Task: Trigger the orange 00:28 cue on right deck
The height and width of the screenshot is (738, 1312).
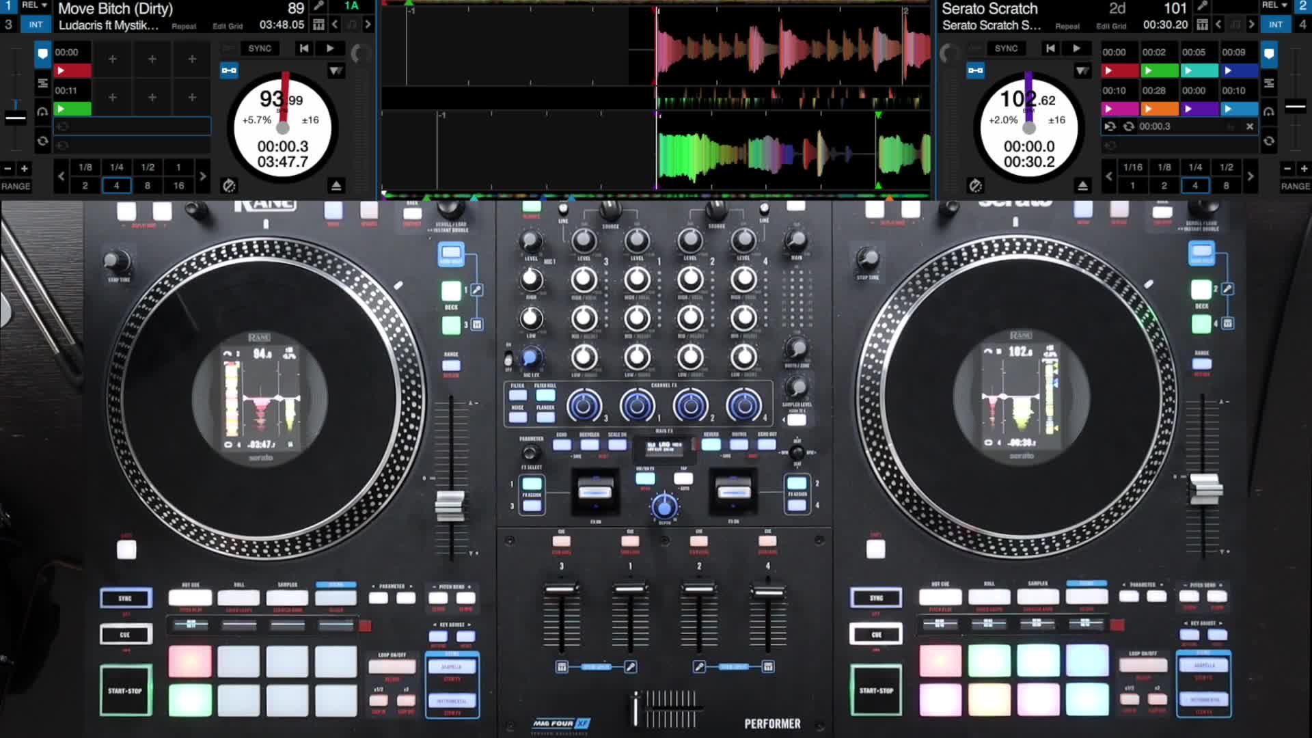Action: (1160, 109)
